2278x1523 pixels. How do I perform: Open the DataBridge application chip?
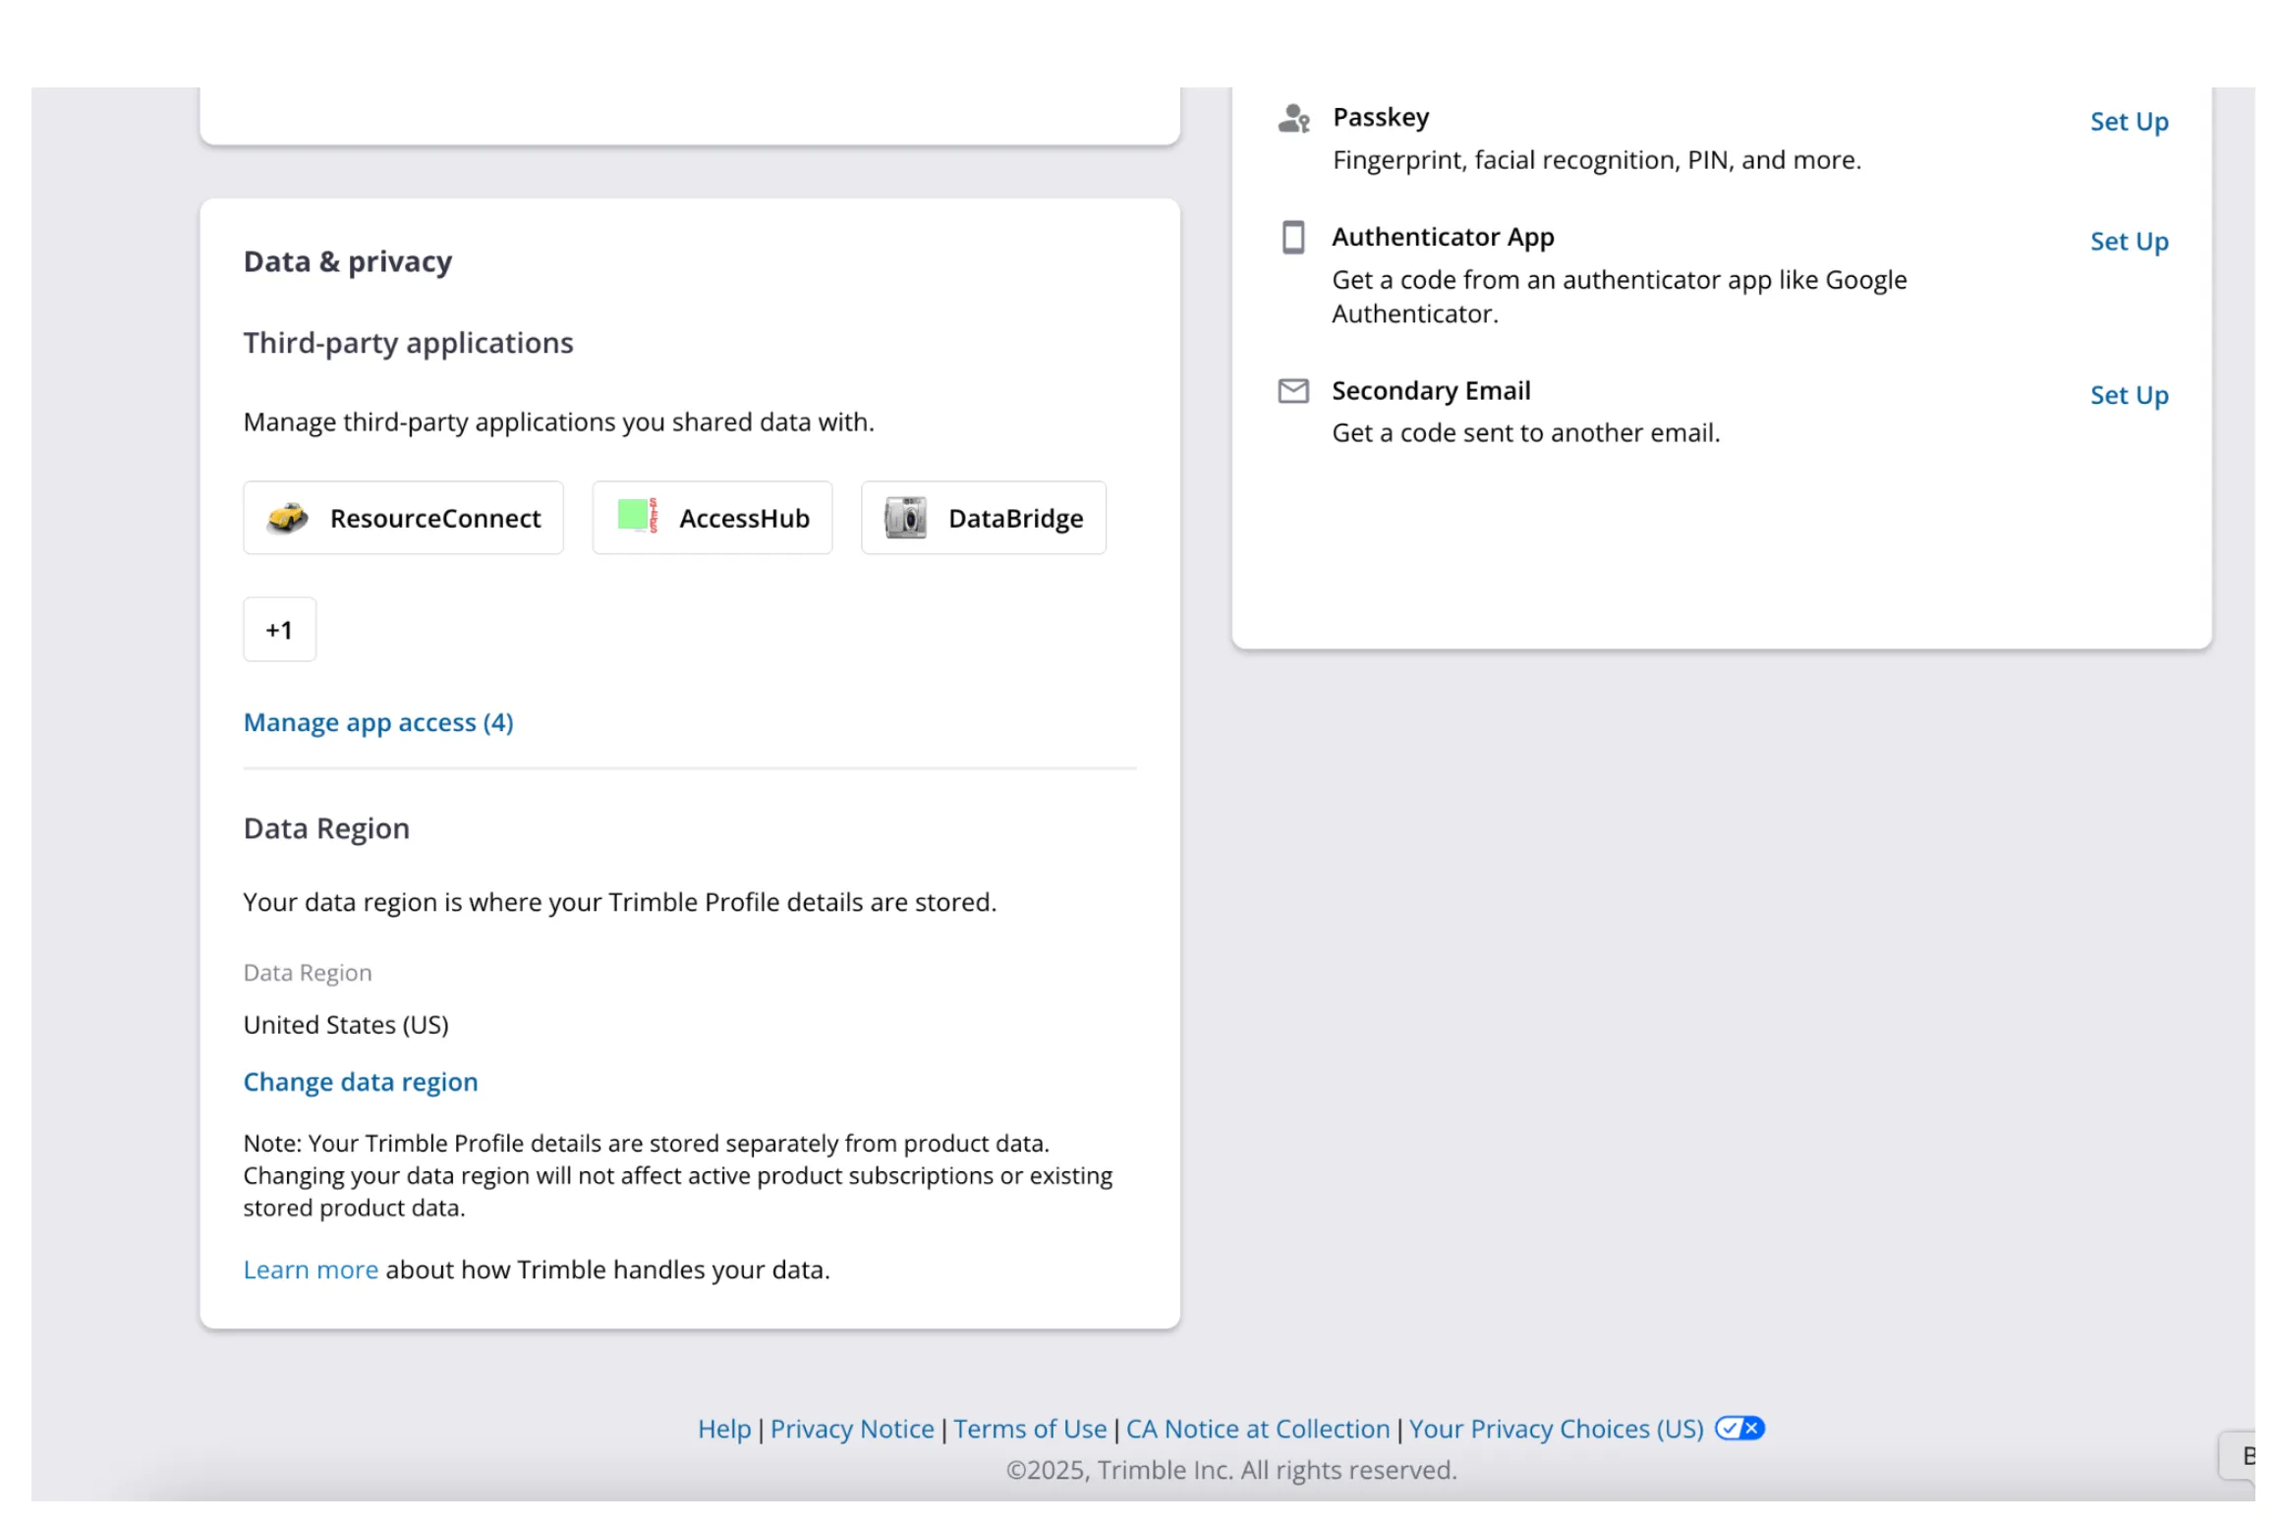(983, 518)
